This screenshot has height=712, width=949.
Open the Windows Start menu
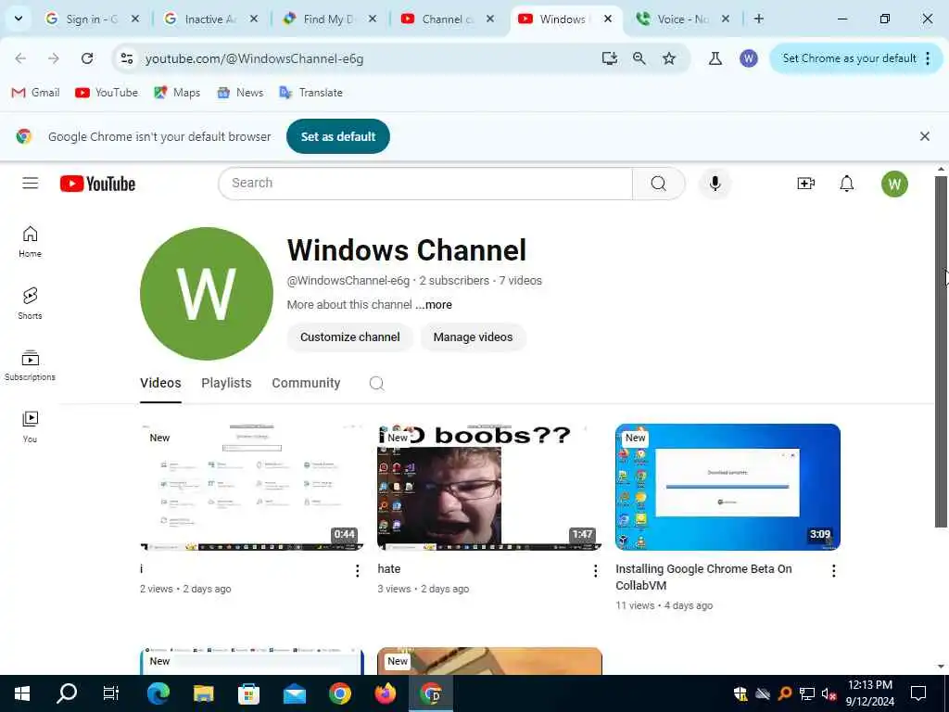tap(22, 693)
